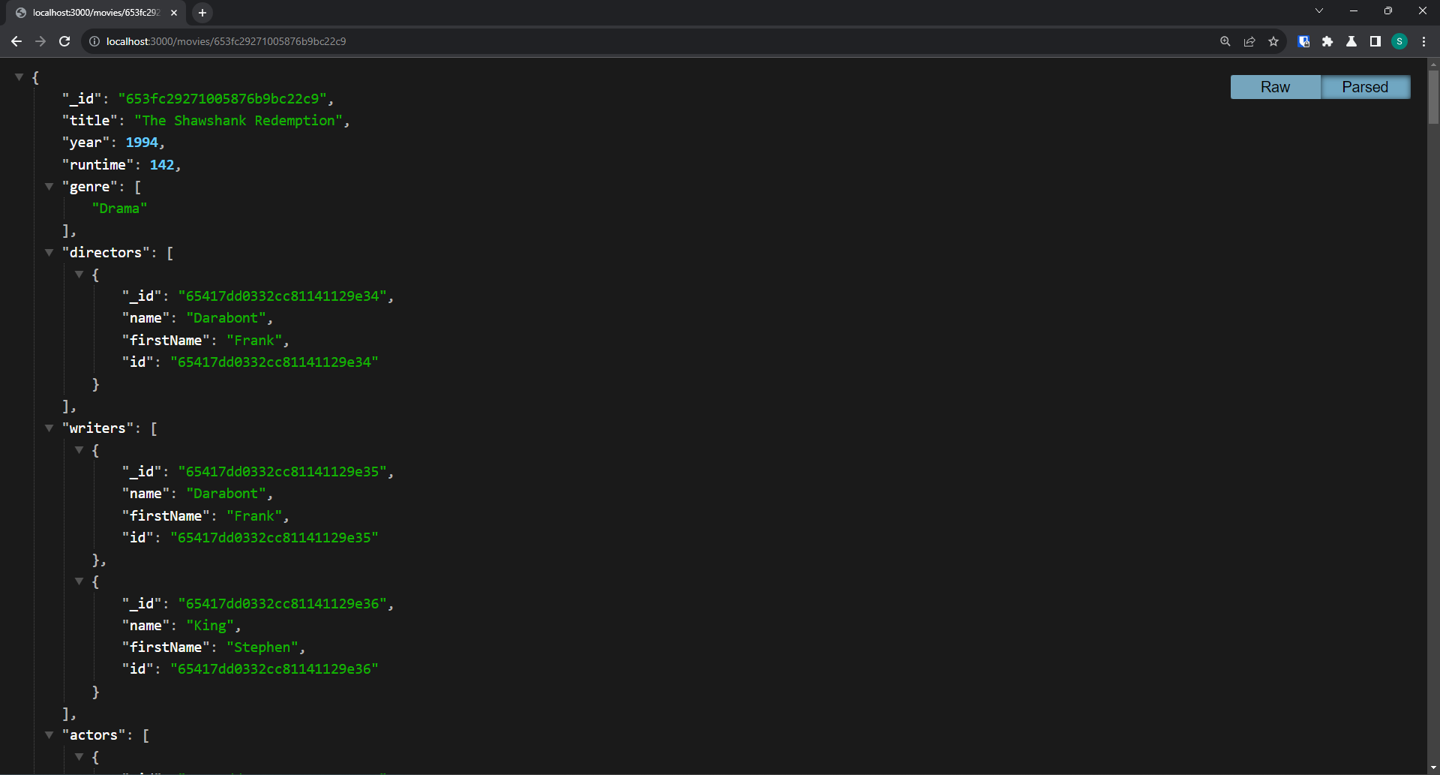Screen dimensions: 1440x775
Task: Click the browser back arrow
Action: pos(16,41)
